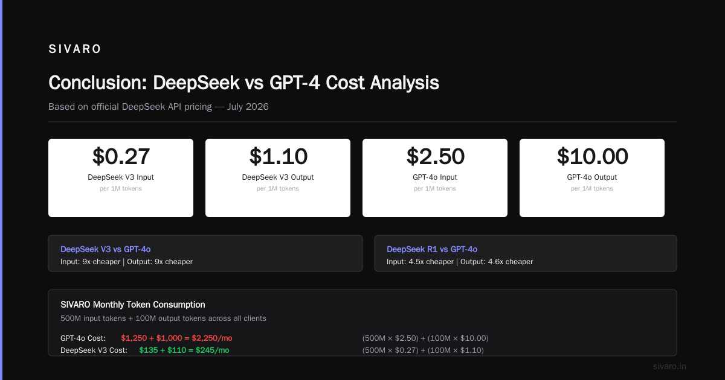Click the DeepSeek V3 Cost label

tap(94, 350)
